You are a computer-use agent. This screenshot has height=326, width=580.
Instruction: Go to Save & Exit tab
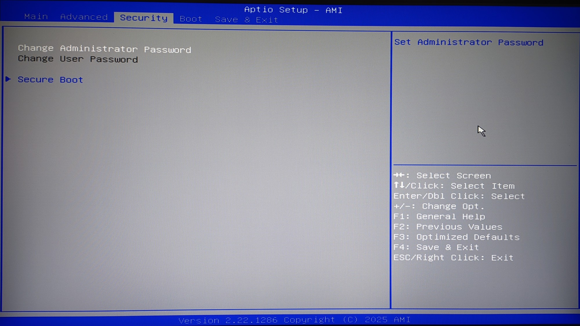point(246,20)
